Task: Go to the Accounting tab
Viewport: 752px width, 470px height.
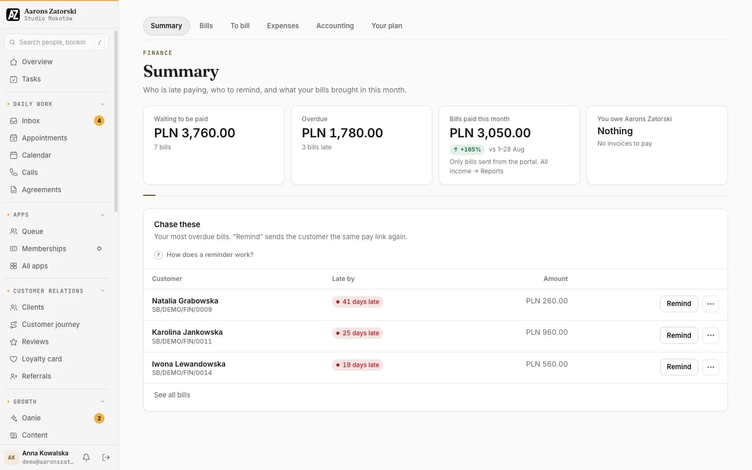Action: (335, 26)
